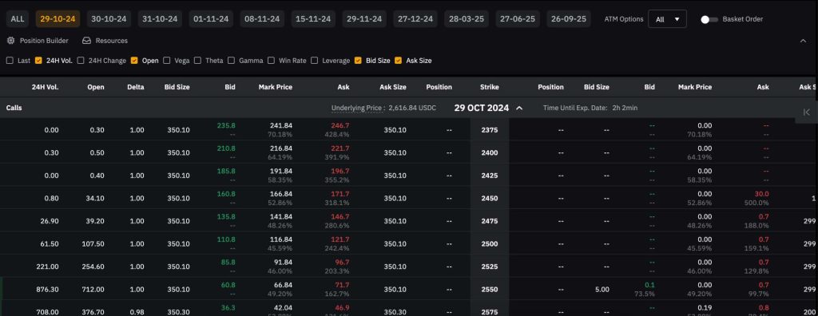Enable the 24H Change checkbox

point(81,61)
